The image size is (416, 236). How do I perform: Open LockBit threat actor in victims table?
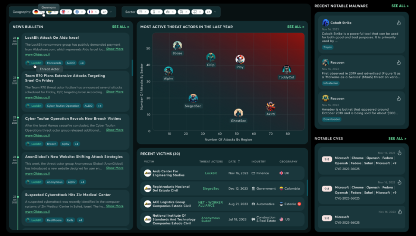211,173
